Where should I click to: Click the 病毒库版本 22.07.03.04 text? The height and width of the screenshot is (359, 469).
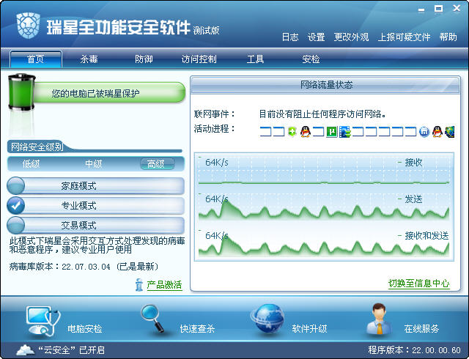coord(84,266)
